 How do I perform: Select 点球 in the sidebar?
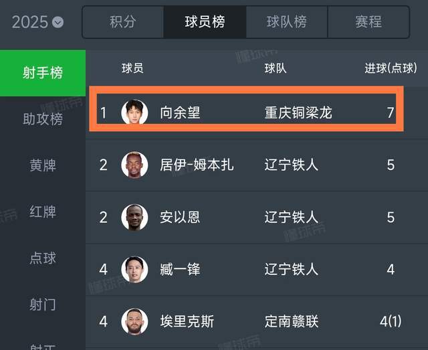(43, 258)
